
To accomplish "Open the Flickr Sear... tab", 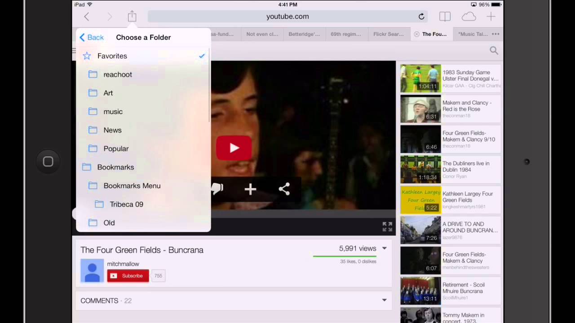I will [x=388, y=34].
